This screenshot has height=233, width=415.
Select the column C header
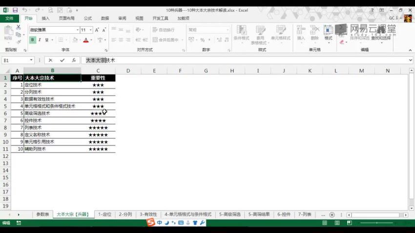[98, 71]
